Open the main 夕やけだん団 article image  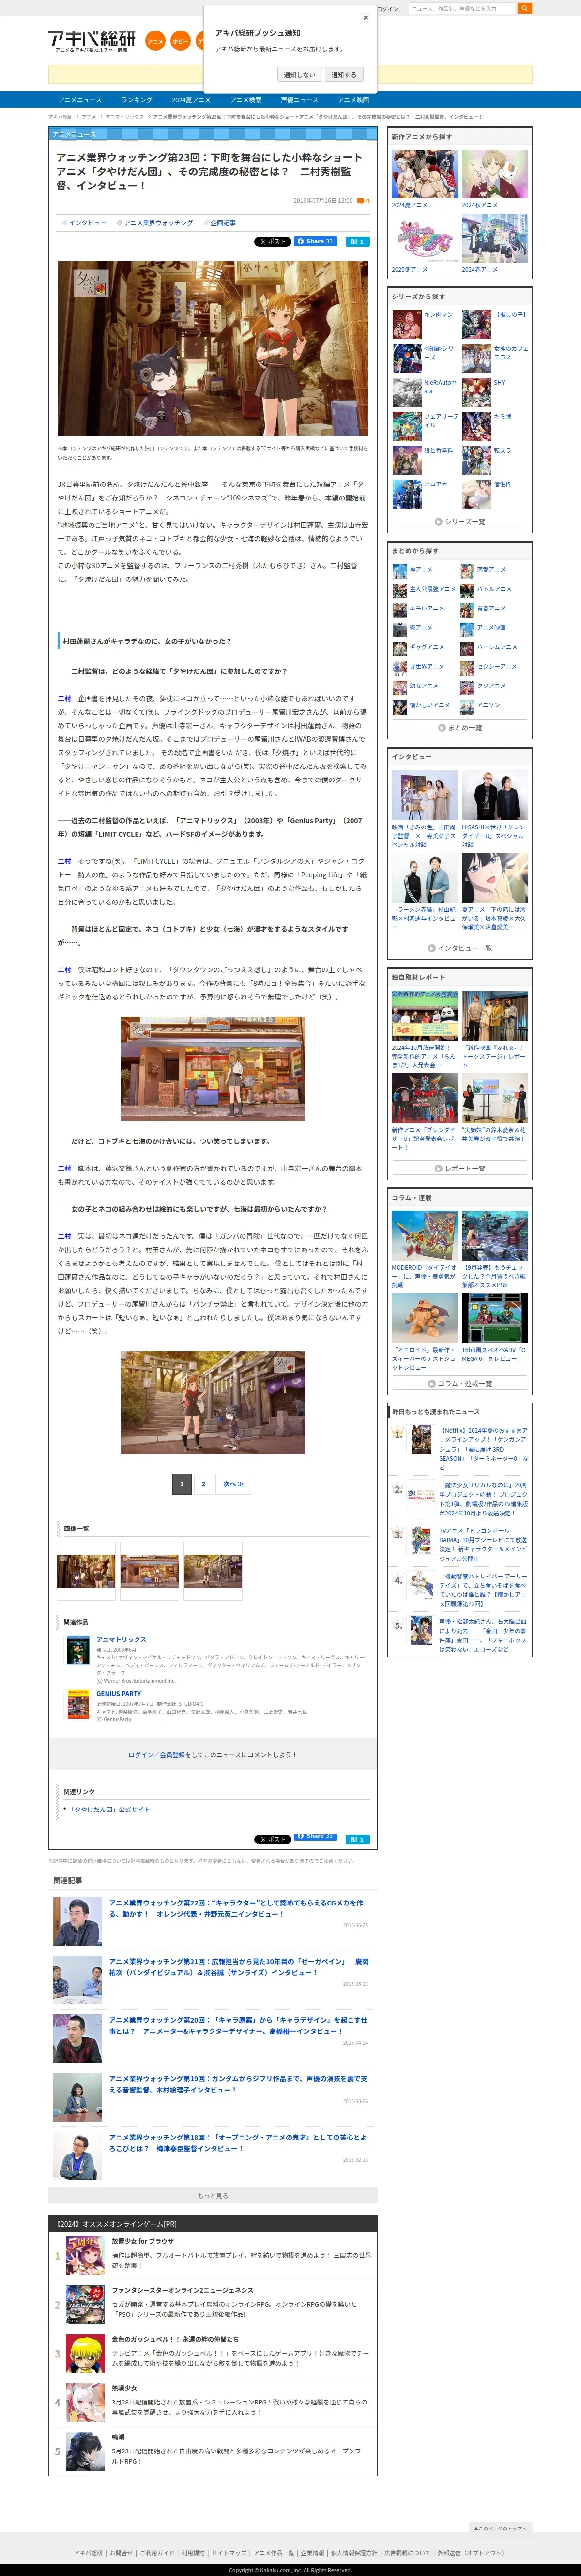[x=212, y=348]
